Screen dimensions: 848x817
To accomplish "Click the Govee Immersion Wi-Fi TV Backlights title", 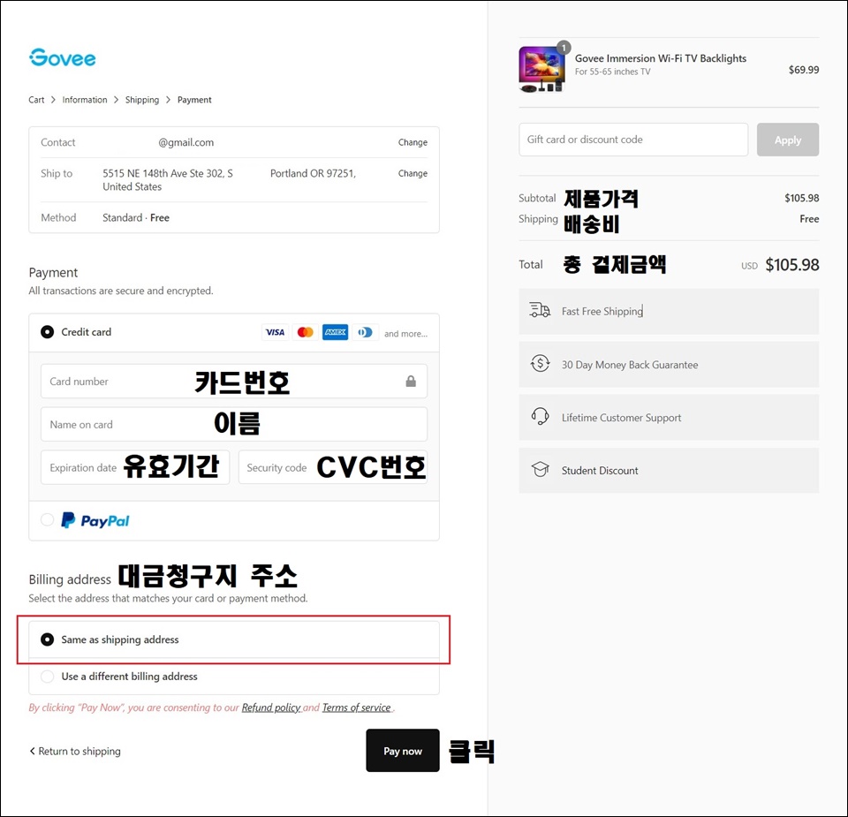I will (661, 58).
